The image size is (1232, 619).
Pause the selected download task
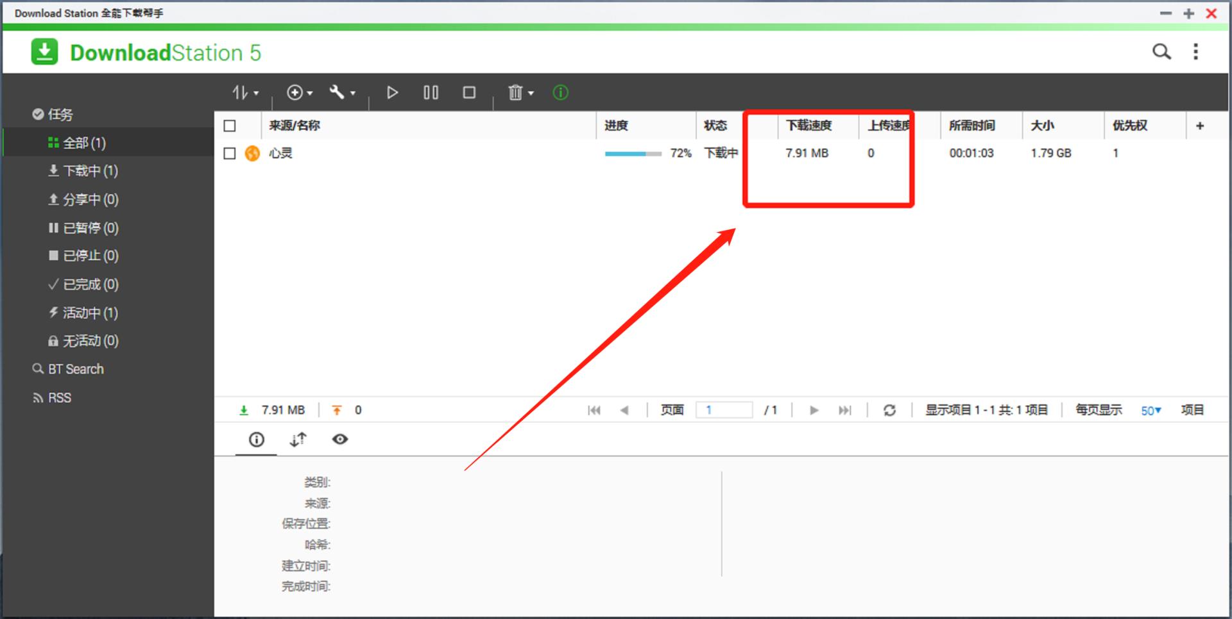pos(431,93)
